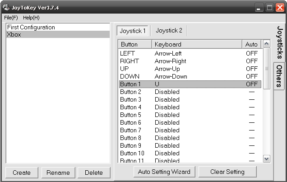Viewport: 287px width, 182px height.
Task: Select the Joysticks vertical tab
Action: click(x=280, y=42)
